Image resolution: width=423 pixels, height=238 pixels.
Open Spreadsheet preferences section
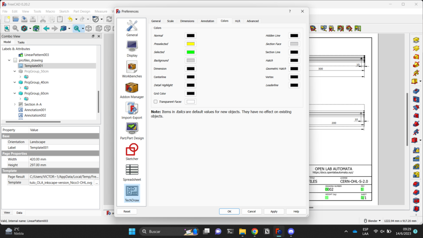[132, 173]
